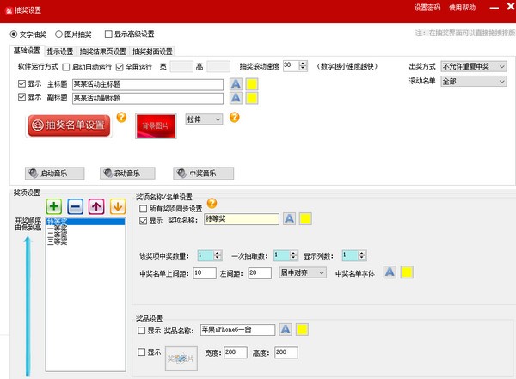
Task: Open the 出奖方式 dropdown
Action: [x=473, y=66]
